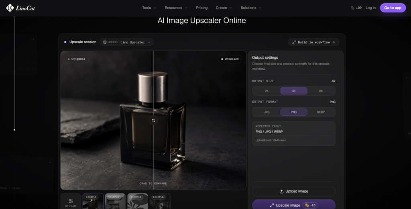Image resolution: width=411 pixels, height=209 pixels.
Task: Click the compare slider handle arrows icon
Action: (x=154, y=121)
